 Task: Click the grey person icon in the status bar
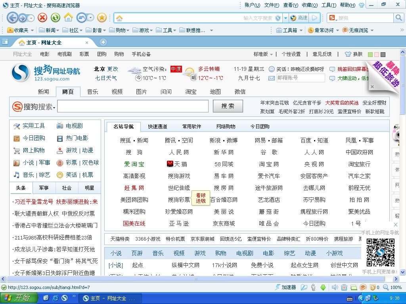pos(313,287)
